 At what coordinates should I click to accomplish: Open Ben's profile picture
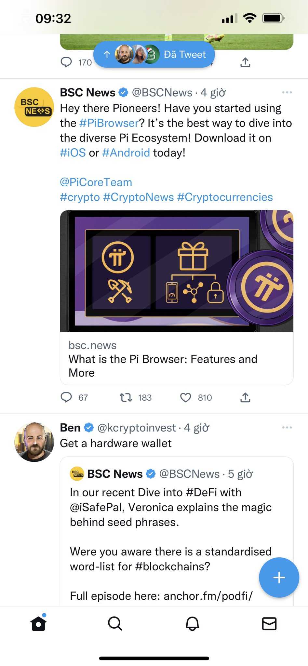coord(34,442)
